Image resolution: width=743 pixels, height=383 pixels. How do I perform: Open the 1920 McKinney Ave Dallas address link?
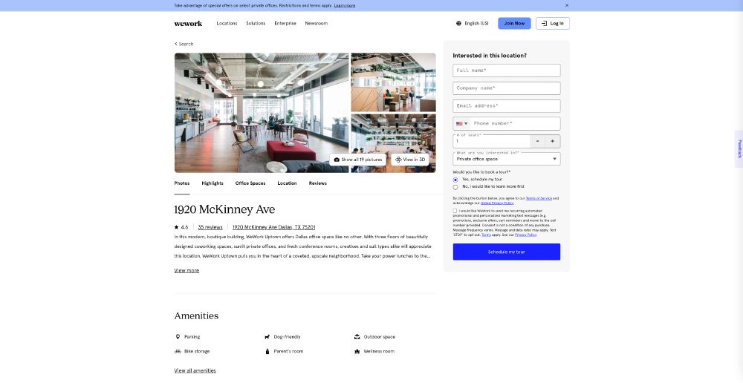[274, 227]
